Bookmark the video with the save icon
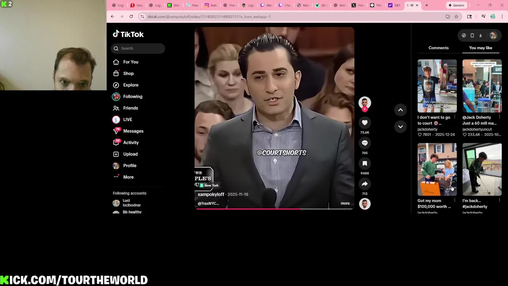This screenshot has width=508, height=286. pos(365,163)
